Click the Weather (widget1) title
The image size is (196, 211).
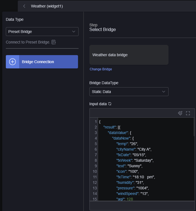(47, 6)
